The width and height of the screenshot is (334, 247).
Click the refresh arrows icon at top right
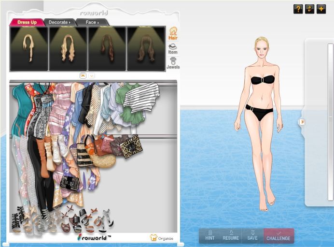[309, 9]
